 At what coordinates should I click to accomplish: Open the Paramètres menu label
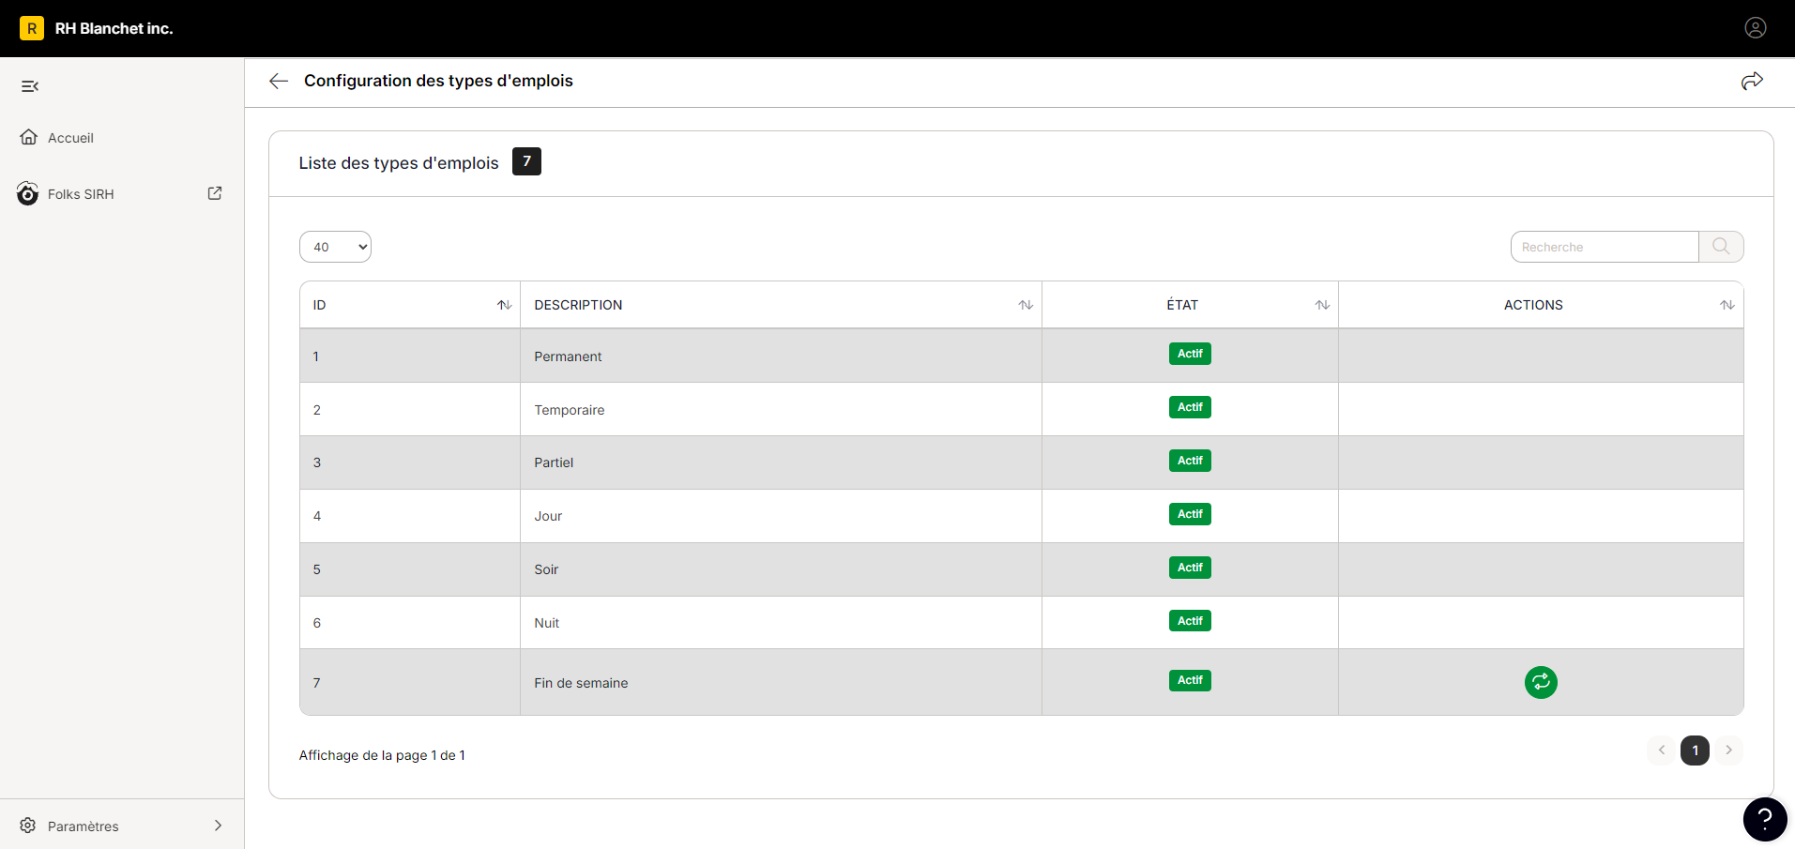point(84,826)
